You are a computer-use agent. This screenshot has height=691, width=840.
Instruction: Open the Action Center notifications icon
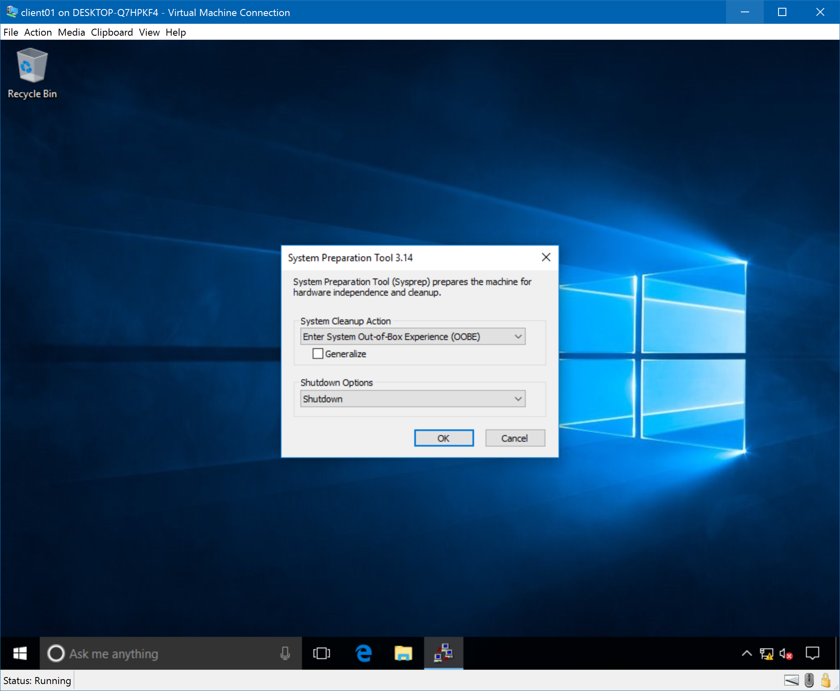pos(813,653)
